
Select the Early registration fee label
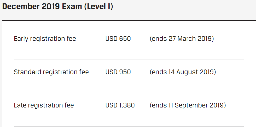tap(45, 39)
